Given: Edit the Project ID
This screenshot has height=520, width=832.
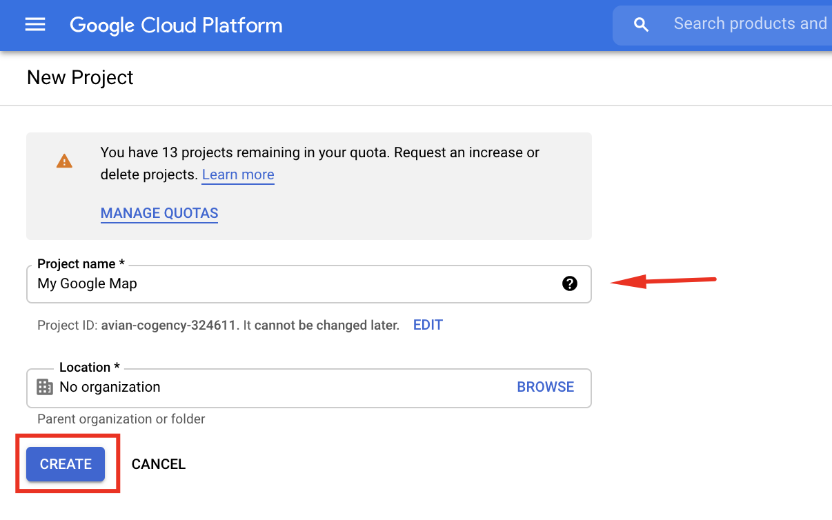Looking at the screenshot, I should (x=428, y=325).
